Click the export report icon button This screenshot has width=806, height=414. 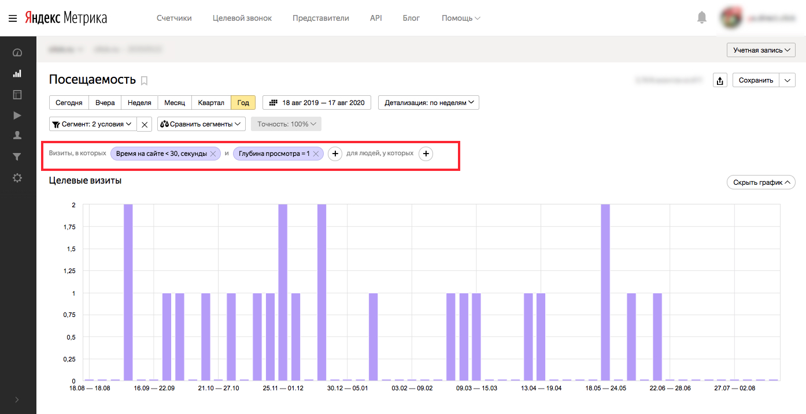[x=720, y=80]
